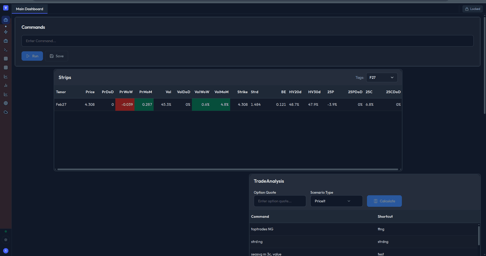Open the line chart icon above the bar chart icon
The height and width of the screenshot is (256, 486).
(6, 76)
